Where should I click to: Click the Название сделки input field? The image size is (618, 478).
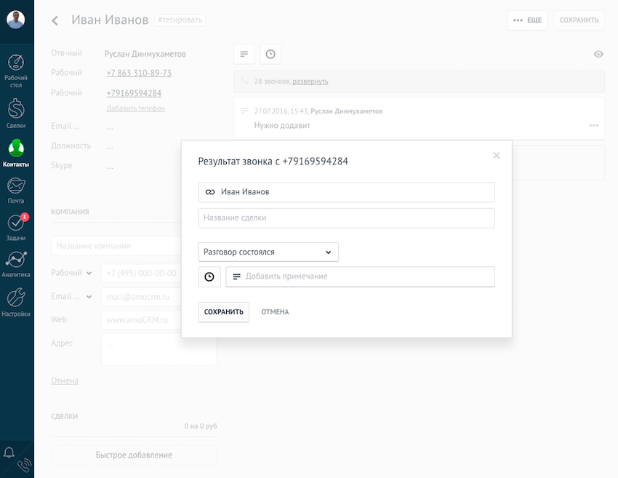pos(346,218)
